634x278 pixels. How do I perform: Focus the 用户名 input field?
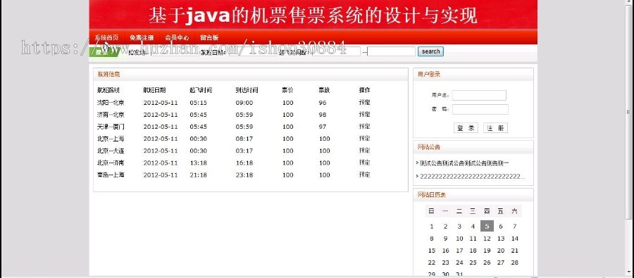click(x=479, y=95)
